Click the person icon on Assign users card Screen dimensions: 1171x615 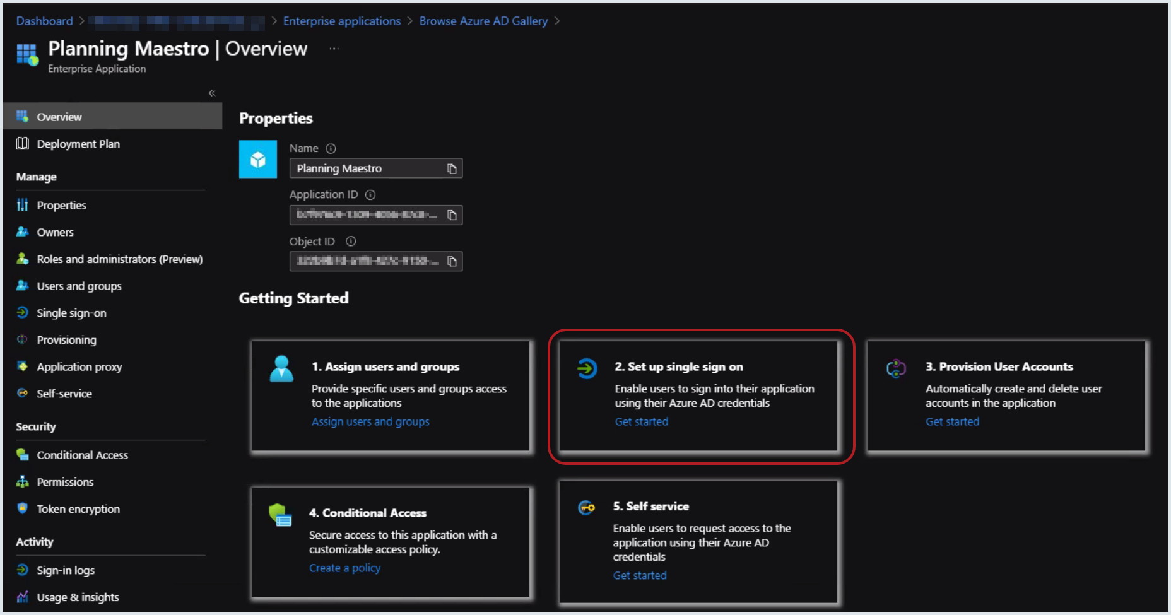pyautogui.click(x=281, y=369)
